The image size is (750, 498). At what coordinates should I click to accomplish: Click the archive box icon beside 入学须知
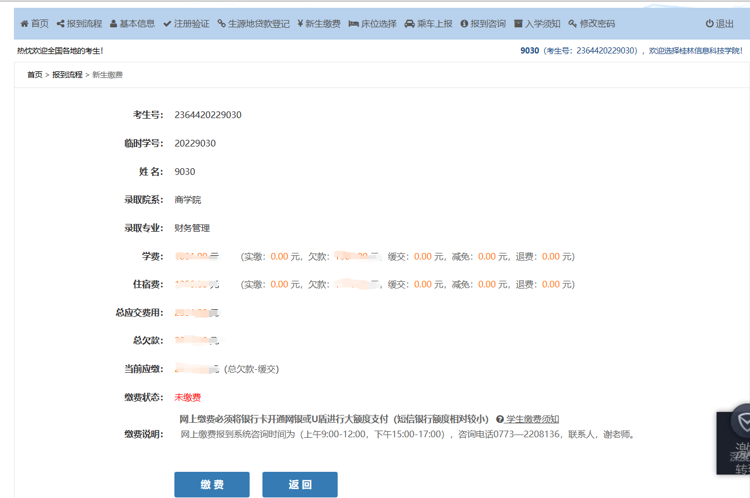point(518,24)
